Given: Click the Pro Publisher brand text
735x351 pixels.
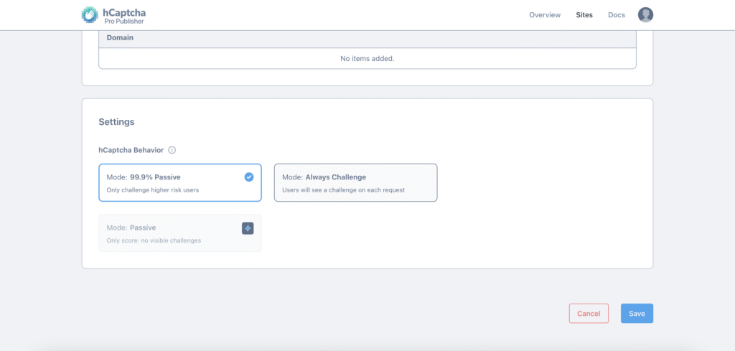Looking at the screenshot, I should [123, 21].
